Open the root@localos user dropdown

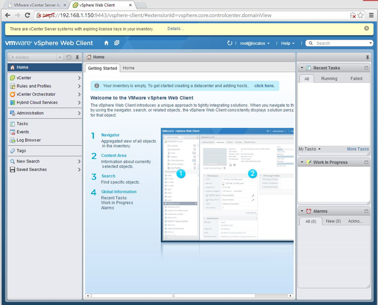click(x=255, y=43)
